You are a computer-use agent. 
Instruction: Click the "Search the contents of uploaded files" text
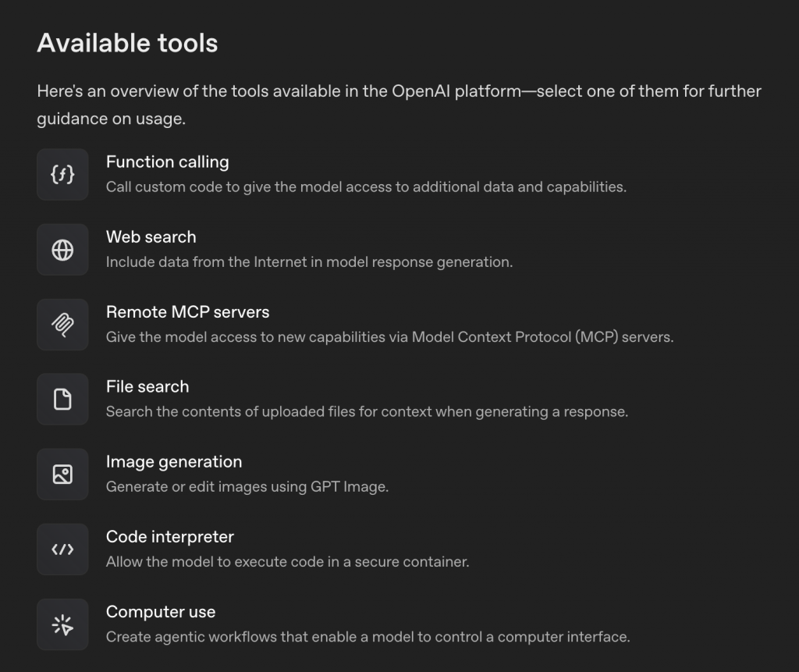pos(367,412)
